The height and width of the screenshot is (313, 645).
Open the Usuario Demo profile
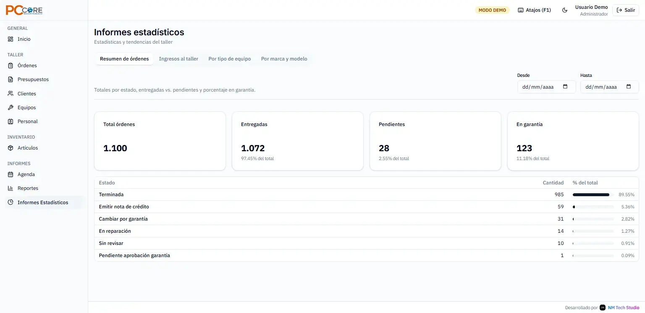click(x=591, y=11)
